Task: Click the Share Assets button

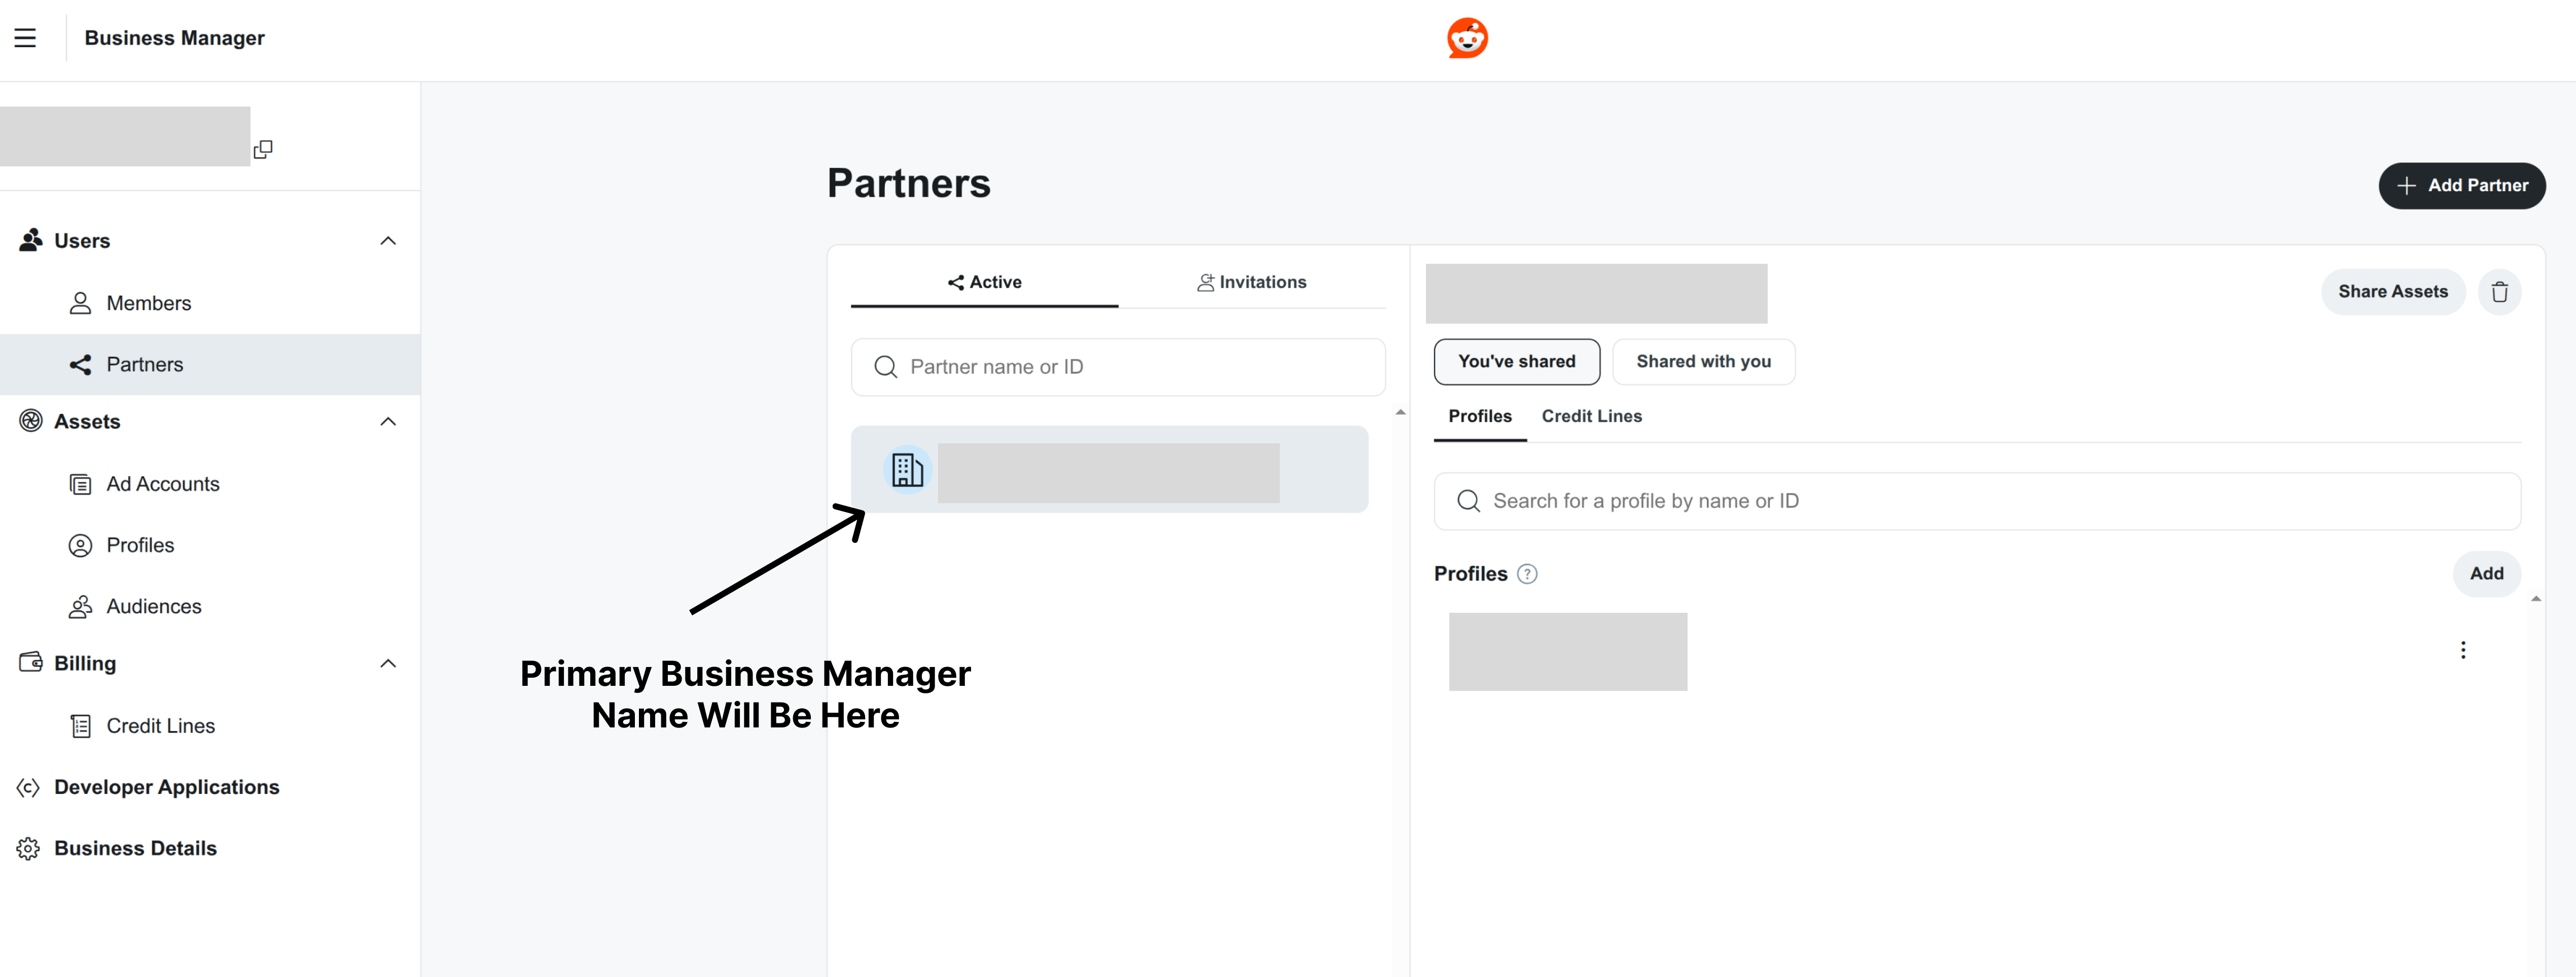Action: point(2392,291)
